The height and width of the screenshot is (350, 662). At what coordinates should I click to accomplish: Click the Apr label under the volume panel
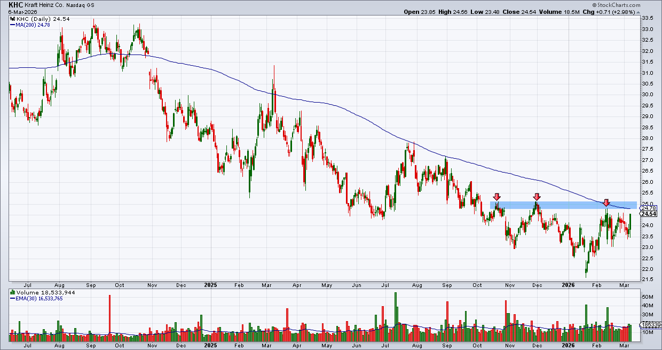297,346
